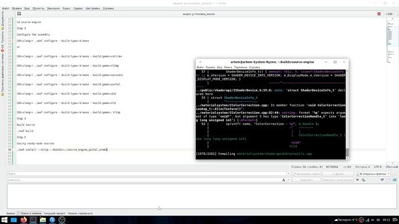Viewport: 399px width, 224px height.
Task: Open the Правка menu in terminal window
Action: tap(210, 67)
